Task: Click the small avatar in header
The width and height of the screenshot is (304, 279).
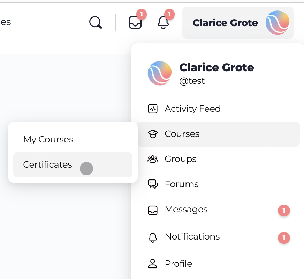Action: click(278, 23)
